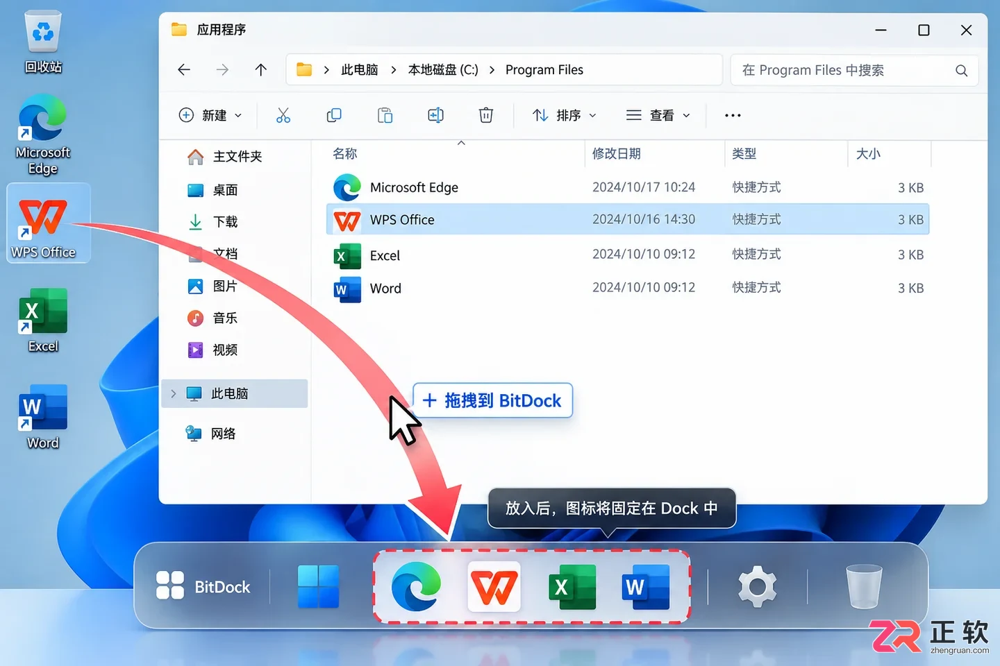
Task: Expand the 此电脑 tree node chevron
Action: [x=174, y=393]
